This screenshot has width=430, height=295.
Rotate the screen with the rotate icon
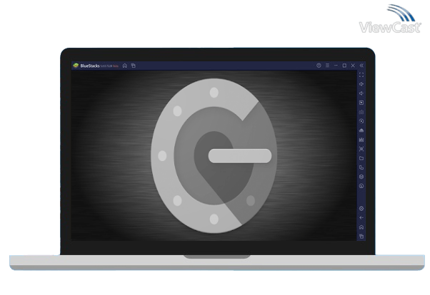(x=361, y=167)
